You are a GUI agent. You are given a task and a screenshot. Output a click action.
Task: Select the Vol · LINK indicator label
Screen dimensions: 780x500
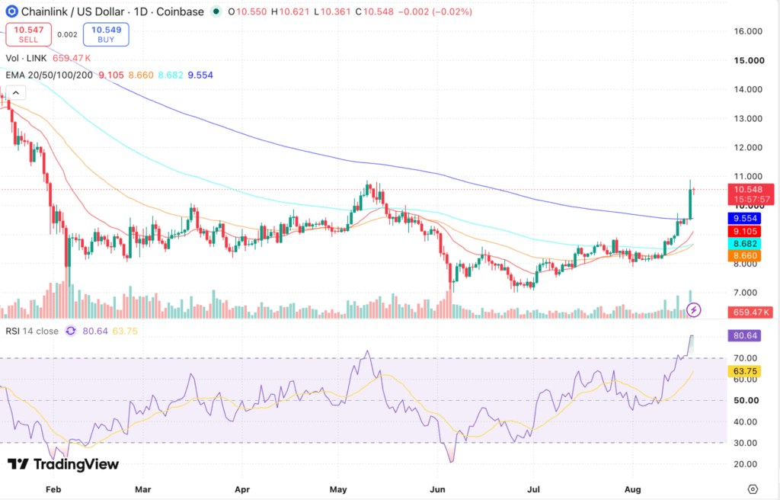coord(26,58)
